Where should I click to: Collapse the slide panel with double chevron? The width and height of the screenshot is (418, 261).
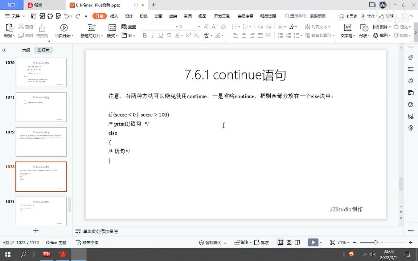point(4,50)
